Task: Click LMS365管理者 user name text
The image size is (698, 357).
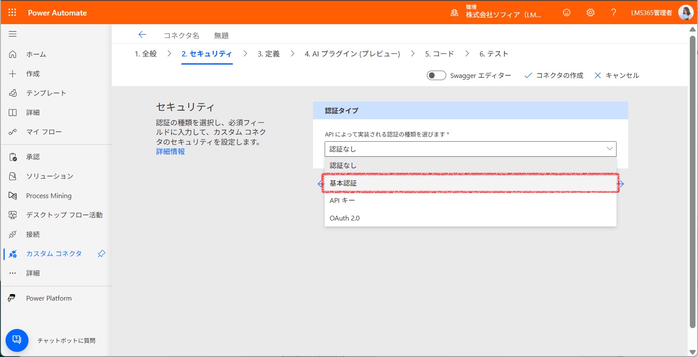Action: tap(651, 13)
